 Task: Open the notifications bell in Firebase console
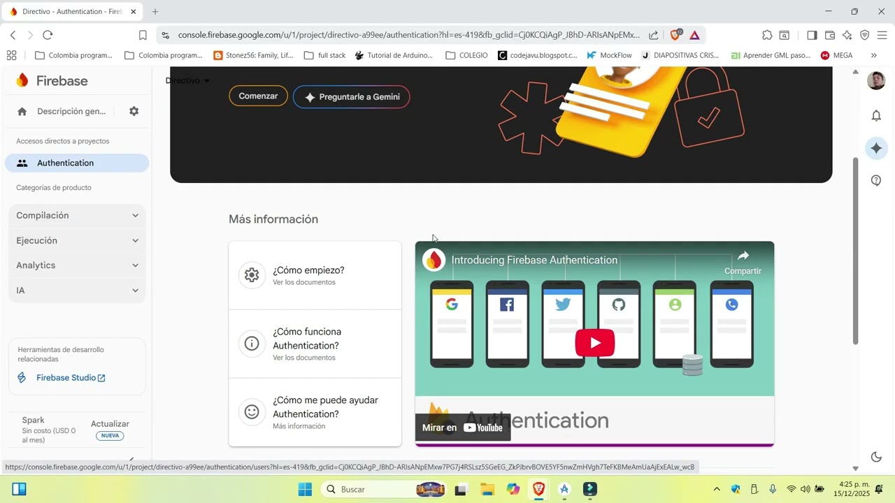[x=876, y=115]
